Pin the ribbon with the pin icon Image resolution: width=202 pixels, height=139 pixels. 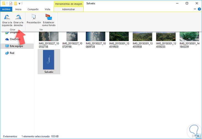point(195,9)
